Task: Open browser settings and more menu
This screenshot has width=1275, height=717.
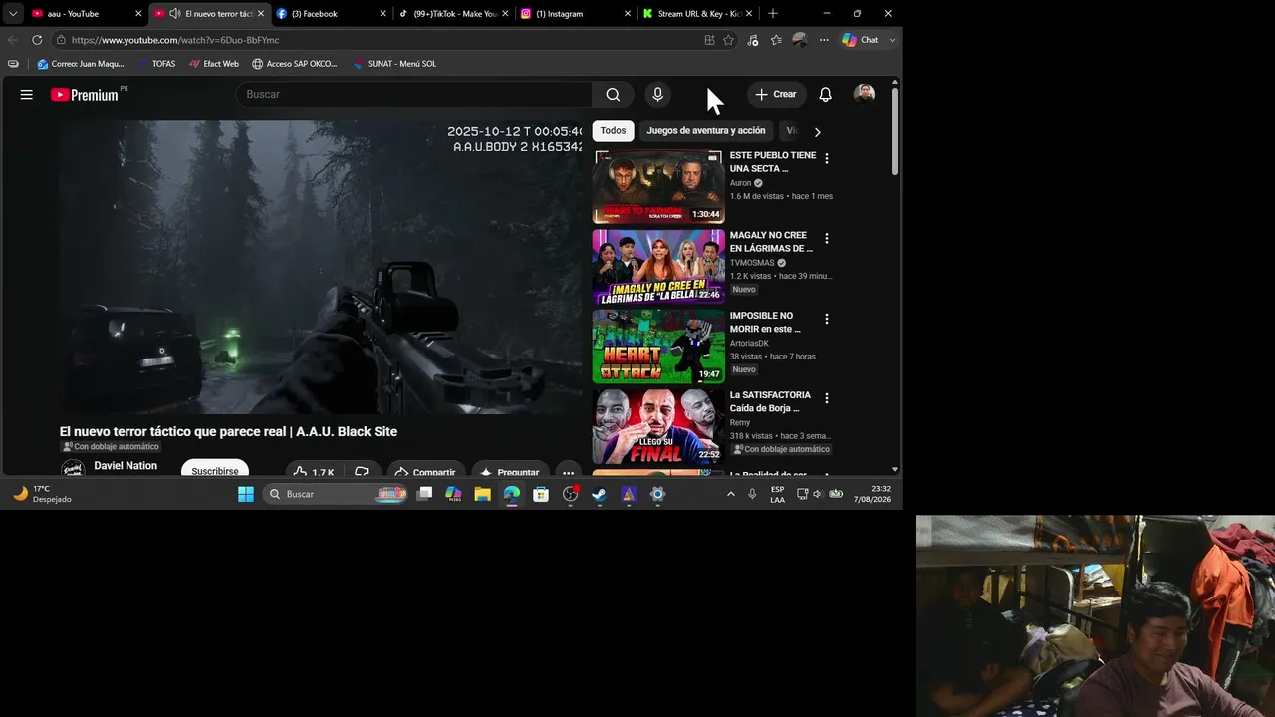Action: [x=824, y=40]
